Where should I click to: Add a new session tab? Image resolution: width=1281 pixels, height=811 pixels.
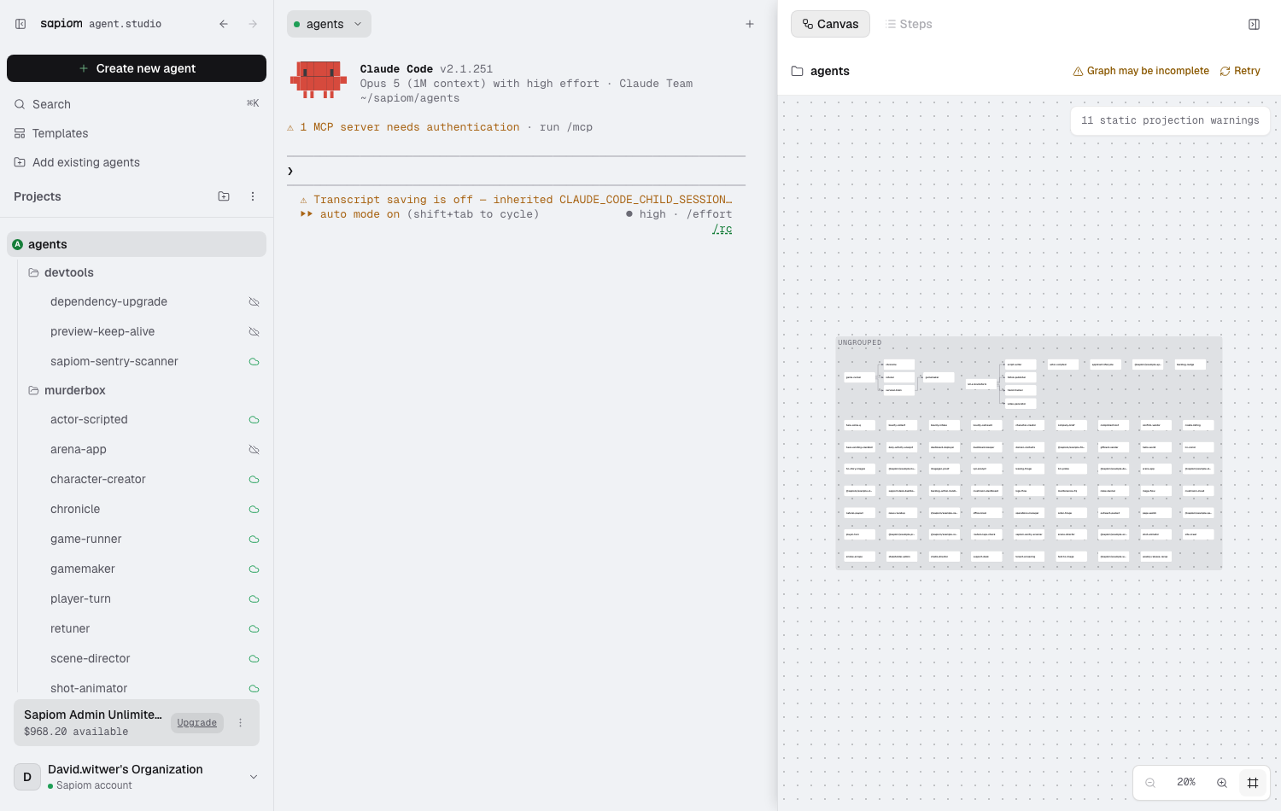[750, 24]
